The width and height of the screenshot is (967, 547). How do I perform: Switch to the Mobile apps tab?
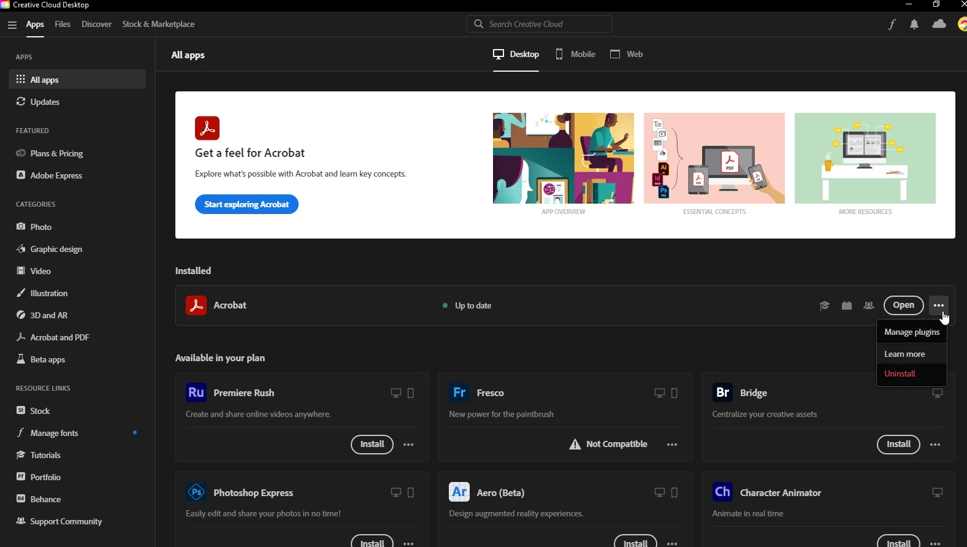[x=575, y=54]
